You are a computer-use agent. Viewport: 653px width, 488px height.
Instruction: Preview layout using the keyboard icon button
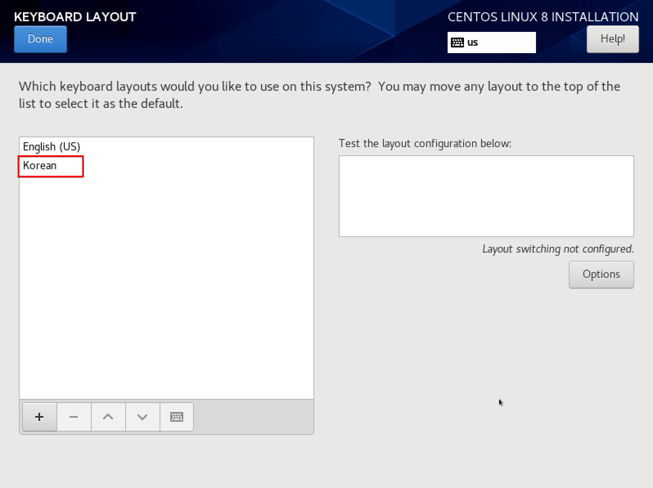coord(177,417)
